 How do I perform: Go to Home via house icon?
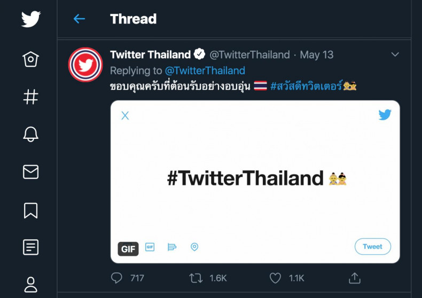[x=30, y=59]
